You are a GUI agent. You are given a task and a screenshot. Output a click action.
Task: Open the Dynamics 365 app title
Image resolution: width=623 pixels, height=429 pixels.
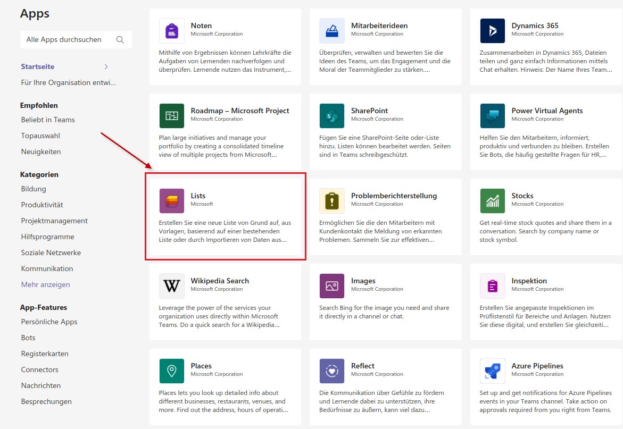pyautogui.click(x=535, y=26)
